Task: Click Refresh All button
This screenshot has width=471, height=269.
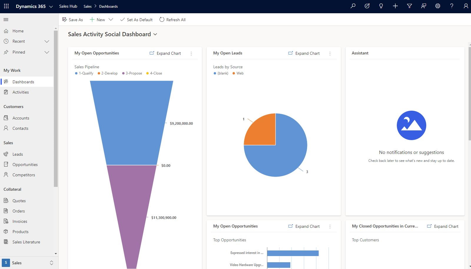Action: pyautogui.click(x=173, y=20)
